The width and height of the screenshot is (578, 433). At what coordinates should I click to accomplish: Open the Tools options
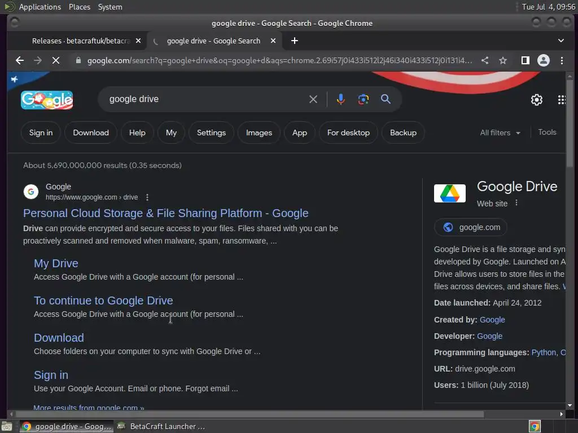click(546, 132)
